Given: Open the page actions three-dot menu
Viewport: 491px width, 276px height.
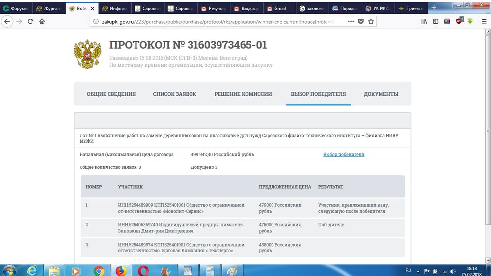Looking at the screenshot, I should tap(350, 22).
